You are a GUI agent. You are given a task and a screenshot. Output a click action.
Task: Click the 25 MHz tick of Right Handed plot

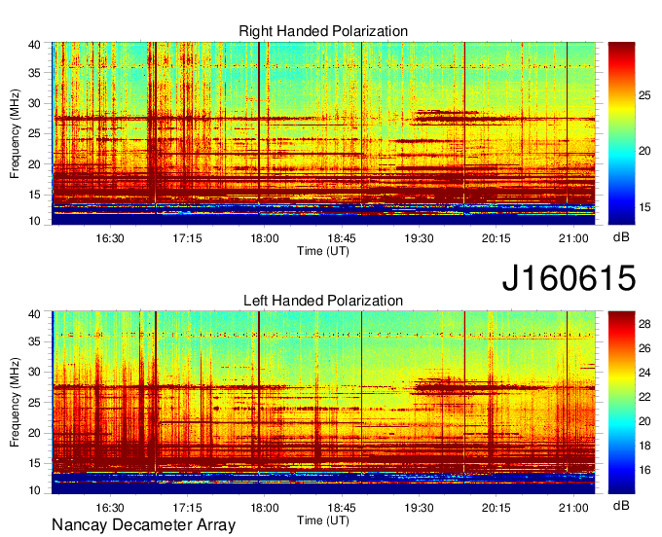34,133
